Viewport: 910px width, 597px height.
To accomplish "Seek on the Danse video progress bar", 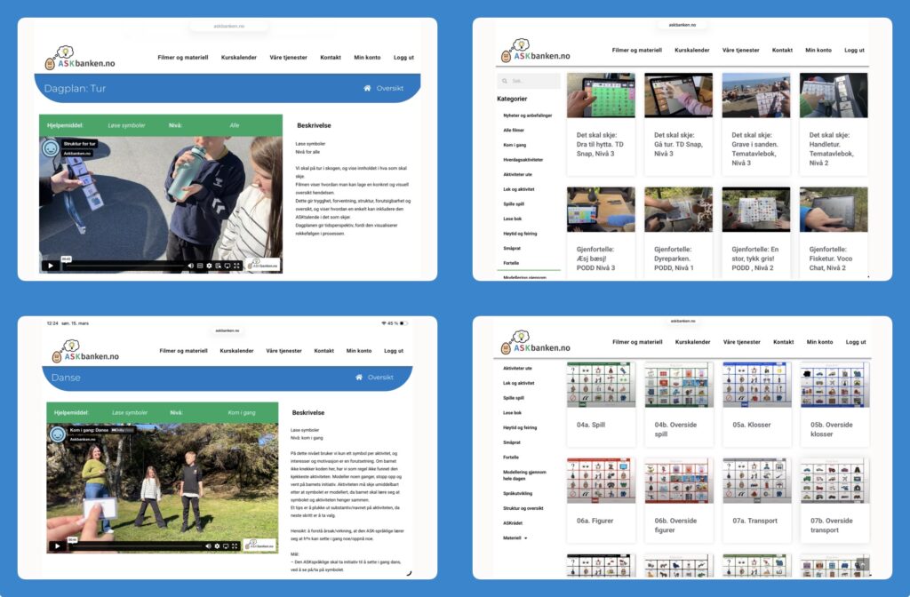I will [133, 545].
